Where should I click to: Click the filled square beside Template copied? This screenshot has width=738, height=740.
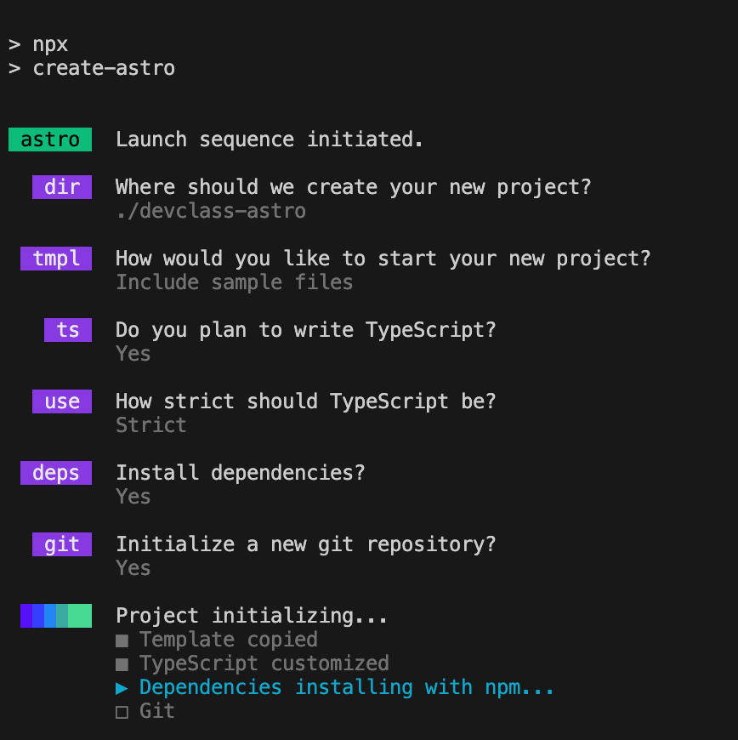pyautogui.click(x=122, y=640)
